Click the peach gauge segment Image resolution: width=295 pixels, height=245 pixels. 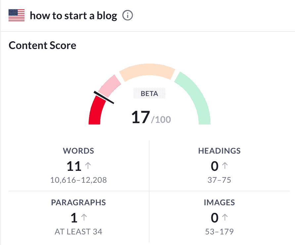tap(147, 72)
